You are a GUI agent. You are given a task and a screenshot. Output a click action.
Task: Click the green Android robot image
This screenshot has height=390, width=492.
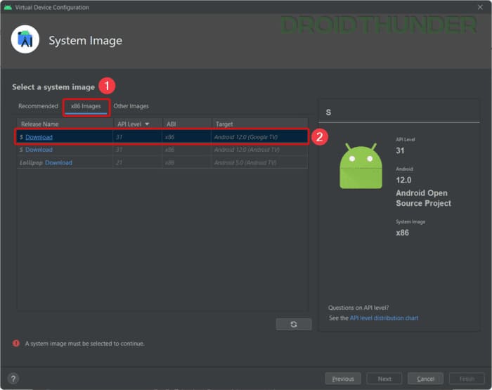click(361, 166)
